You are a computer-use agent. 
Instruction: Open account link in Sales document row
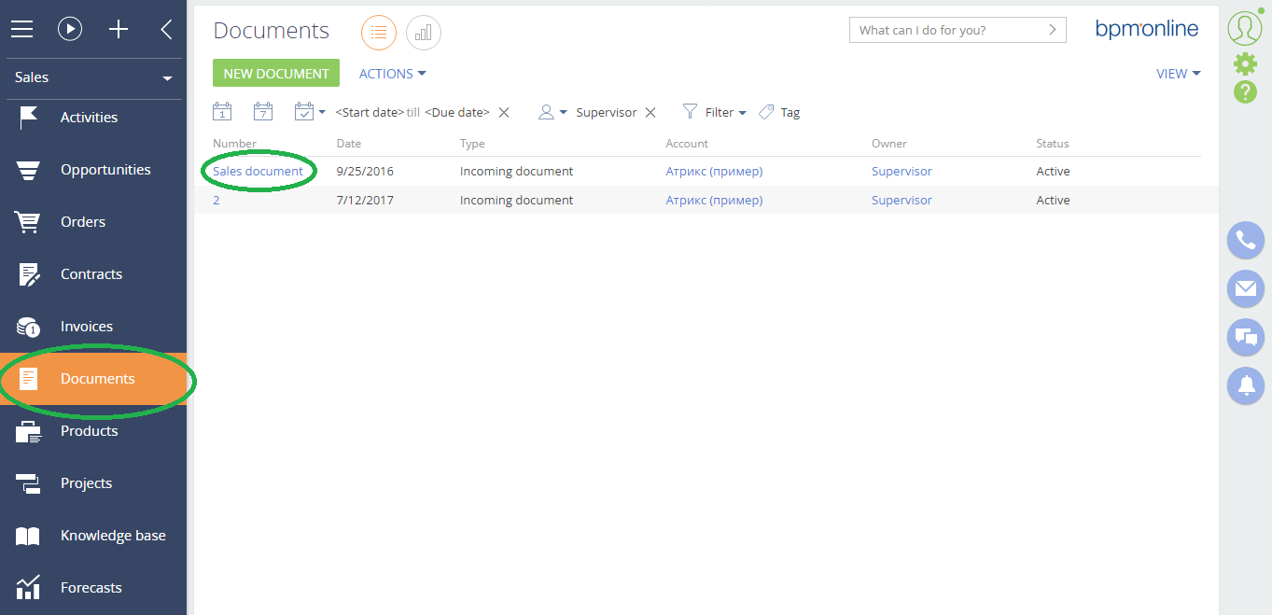[x=714, y=172]
